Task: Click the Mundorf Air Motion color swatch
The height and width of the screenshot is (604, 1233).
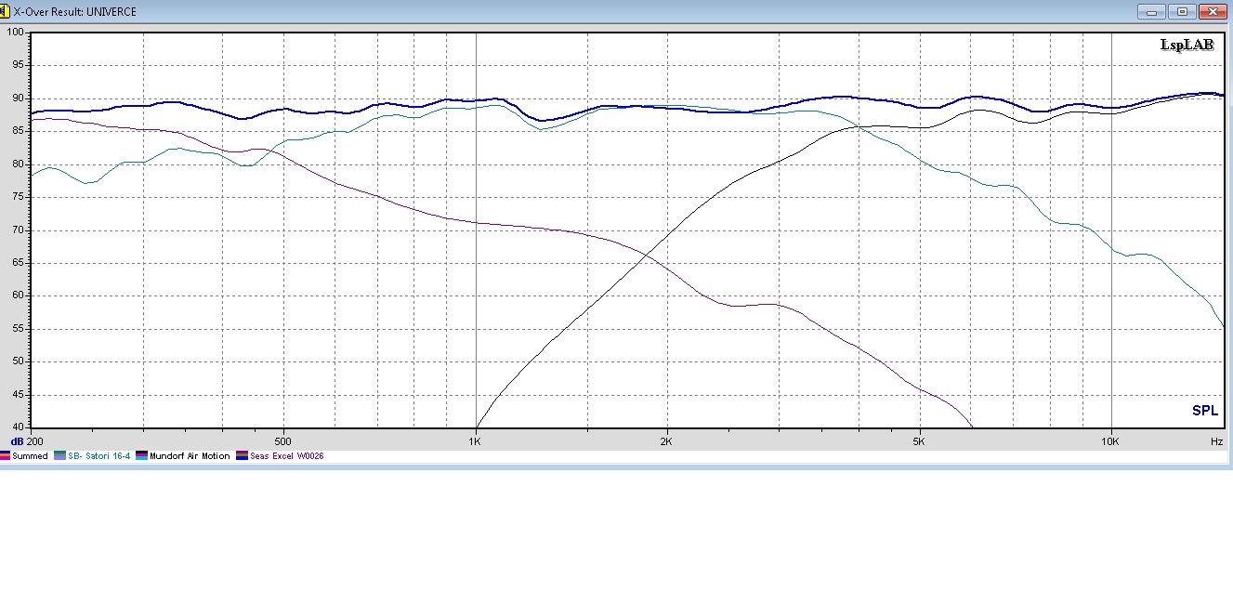Action: (x=141, y=456)
